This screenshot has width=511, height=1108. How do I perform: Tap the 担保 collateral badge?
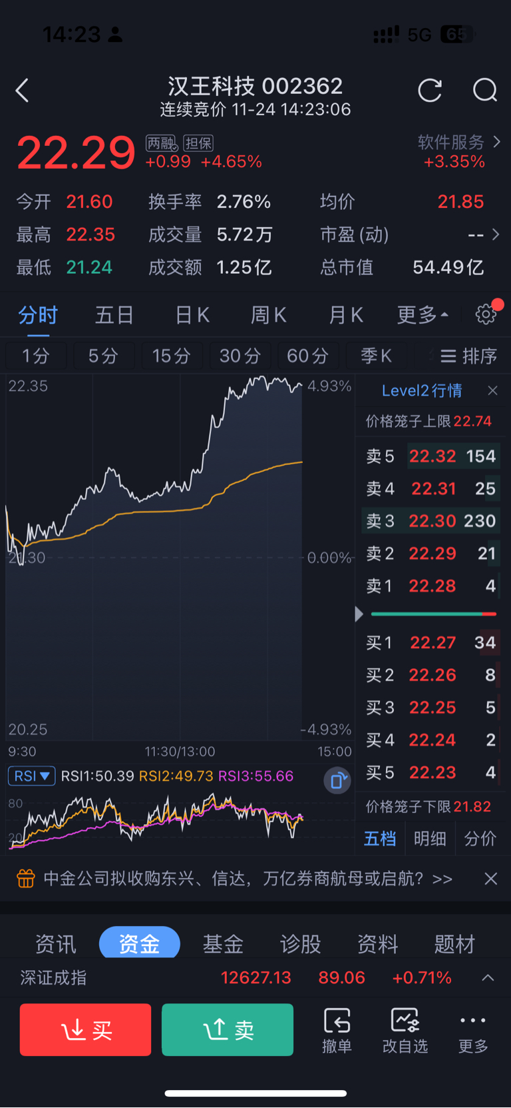[198, 143]
